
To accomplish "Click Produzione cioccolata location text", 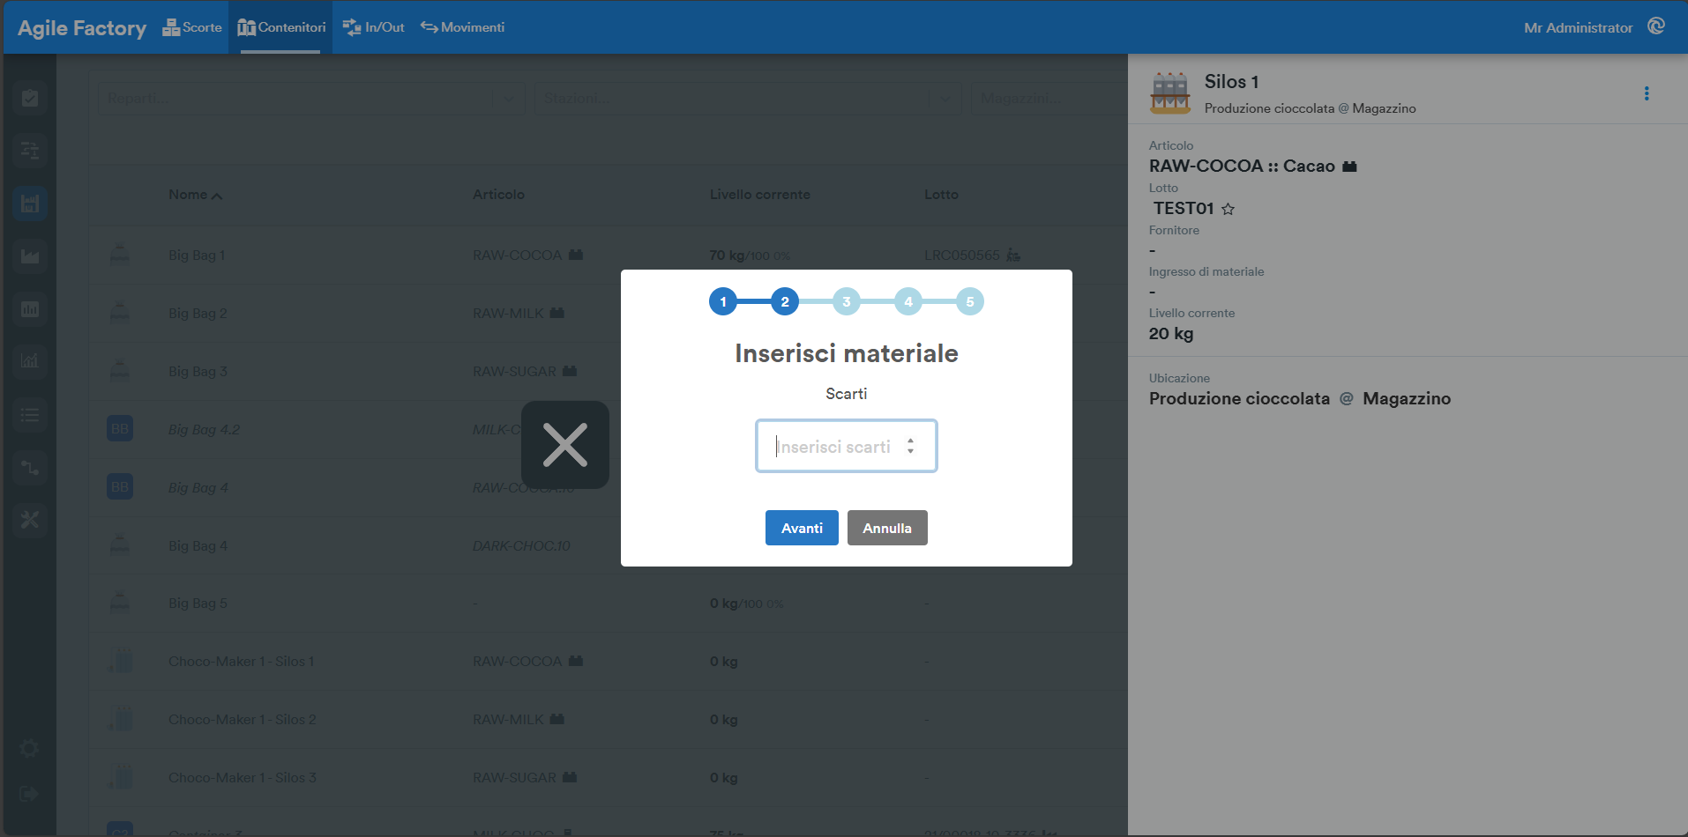I will [1239, 399].
